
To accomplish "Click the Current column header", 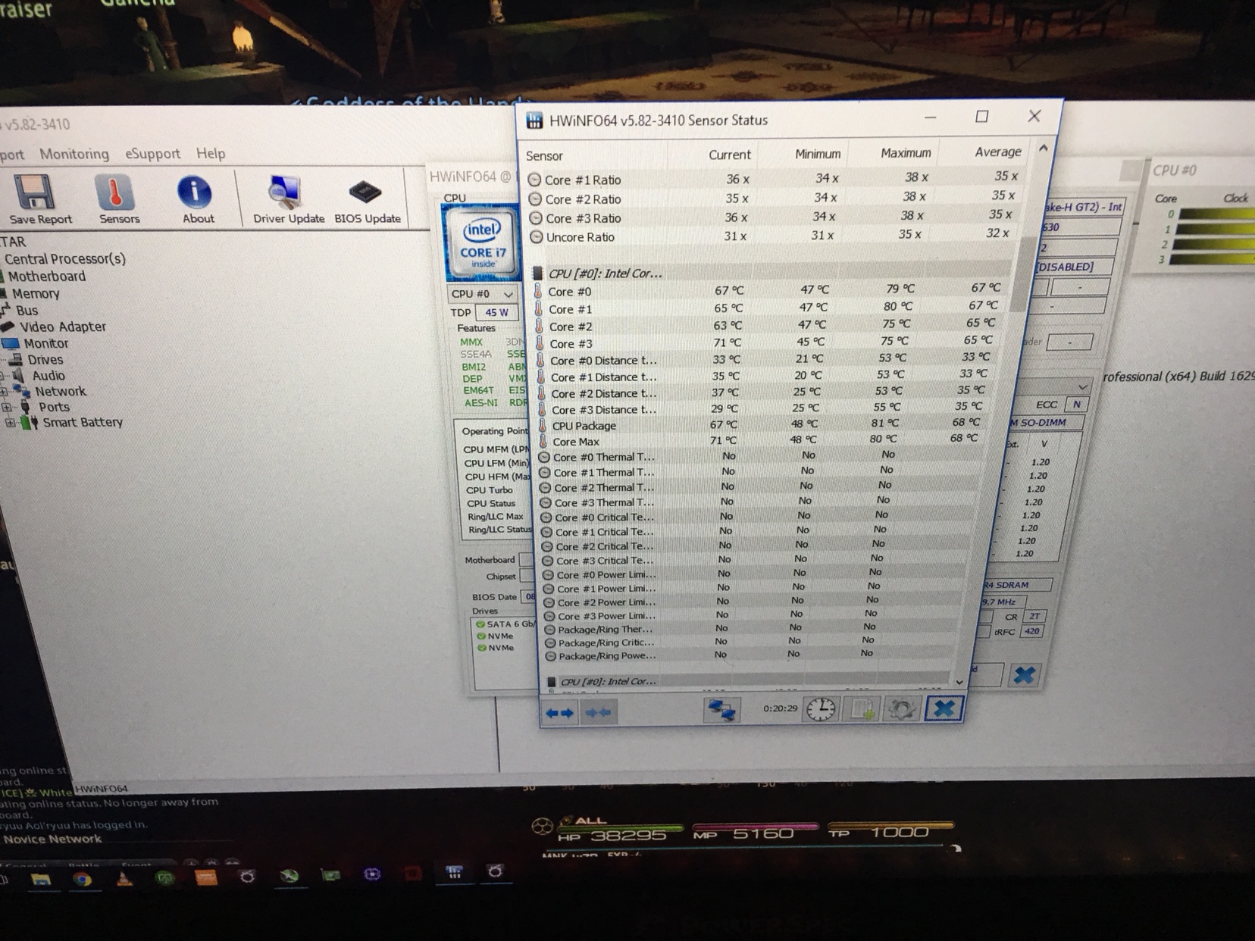I will pos(729,155).
